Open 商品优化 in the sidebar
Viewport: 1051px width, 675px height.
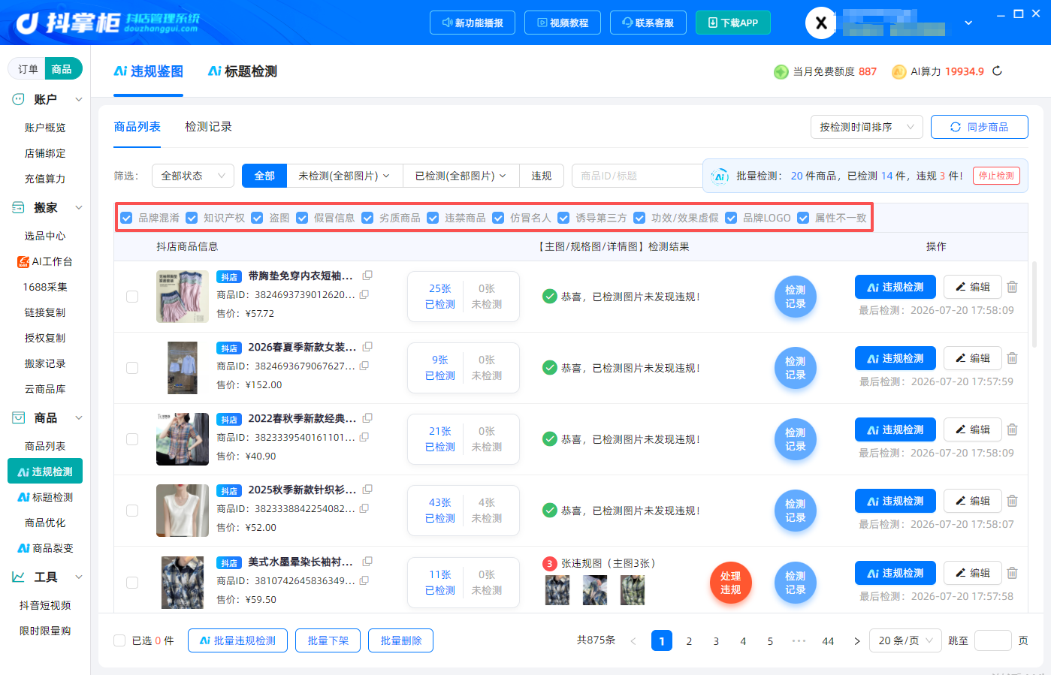coord(45,523)
